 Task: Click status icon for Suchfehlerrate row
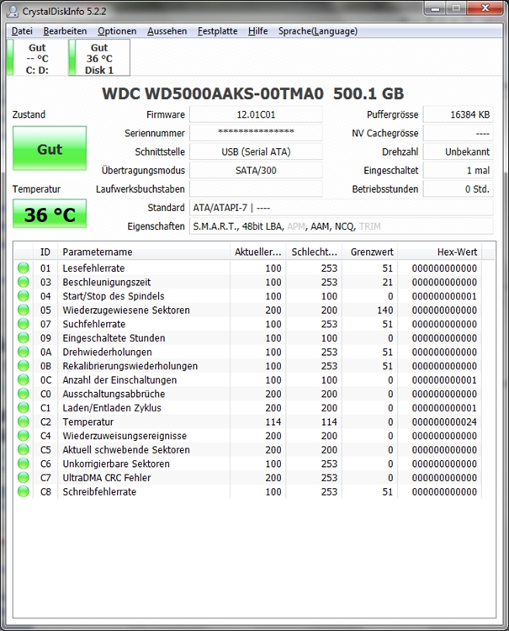point(24,324)
